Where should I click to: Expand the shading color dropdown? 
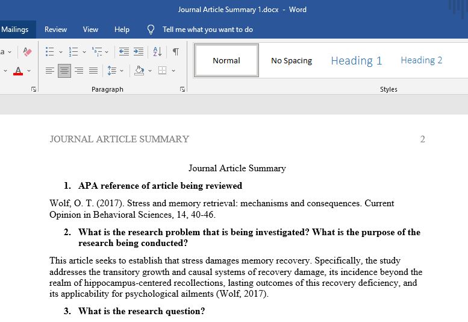pyautogui.click(x=150, y=71)
